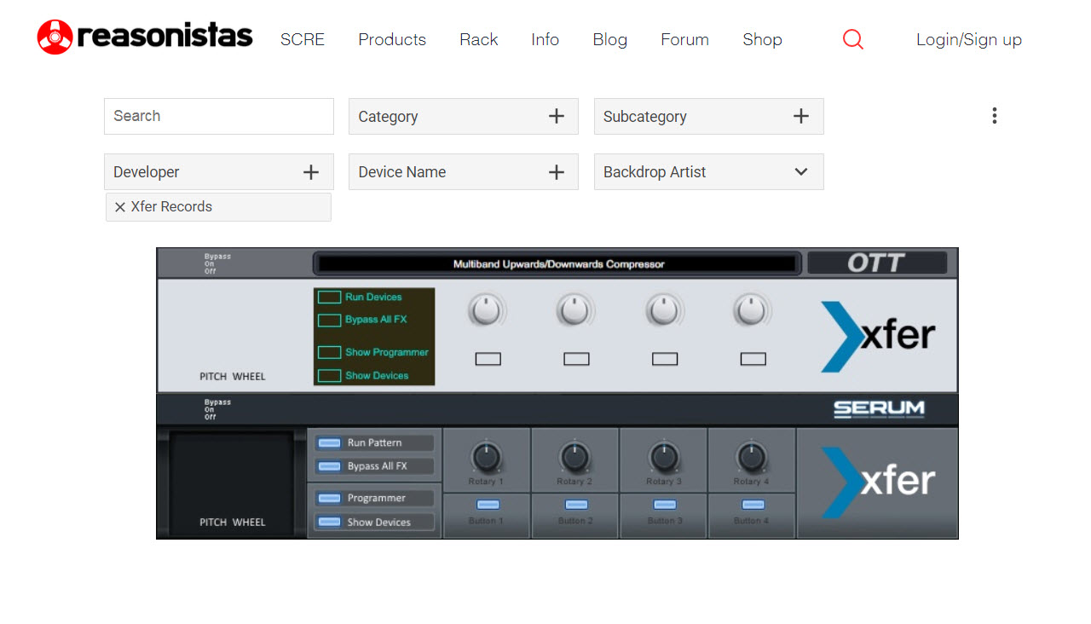Viewport: 1091px width, 624px height.
Task: Toggle Show Devices on OTT panel
Action: coord(329,376)
